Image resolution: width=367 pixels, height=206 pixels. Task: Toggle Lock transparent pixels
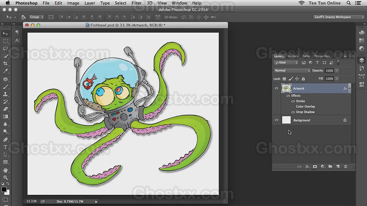284,79
